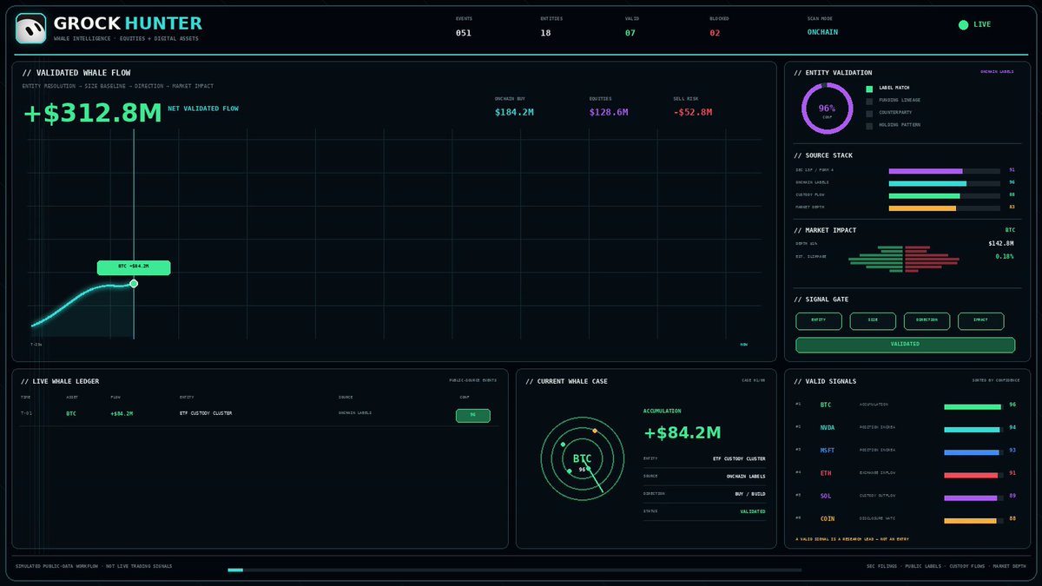This screenshot has width=1042, height=586.
Task: Click the Entities count 18
Action: pyautogui.click(x=545, y=33)
